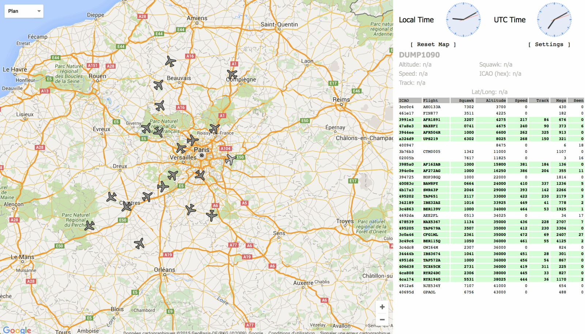Select the aircraft marker just south of Paris center
This screenshot has height=334, width=585.
pos(200,175)
